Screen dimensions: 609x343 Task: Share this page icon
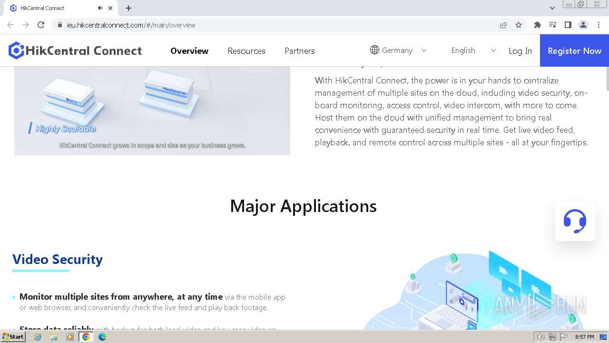(503, 25)
